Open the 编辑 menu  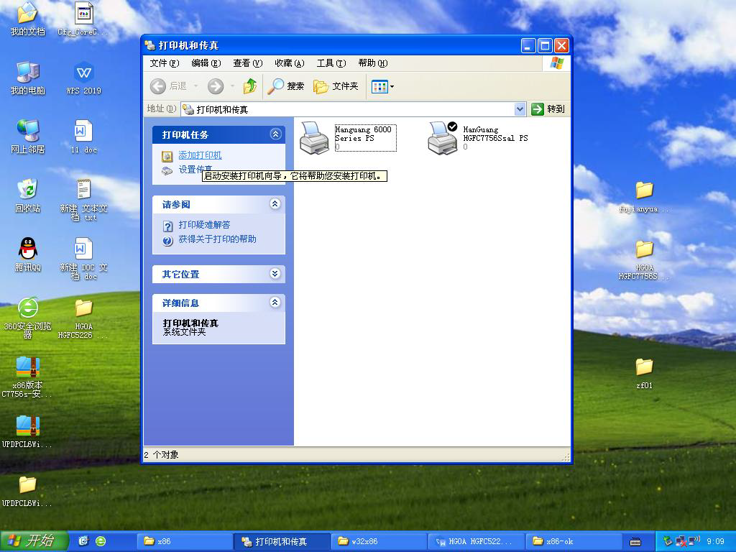(206, 63)
